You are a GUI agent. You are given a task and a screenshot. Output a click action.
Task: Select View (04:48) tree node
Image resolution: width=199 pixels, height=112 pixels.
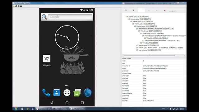[x=156, y=38]
